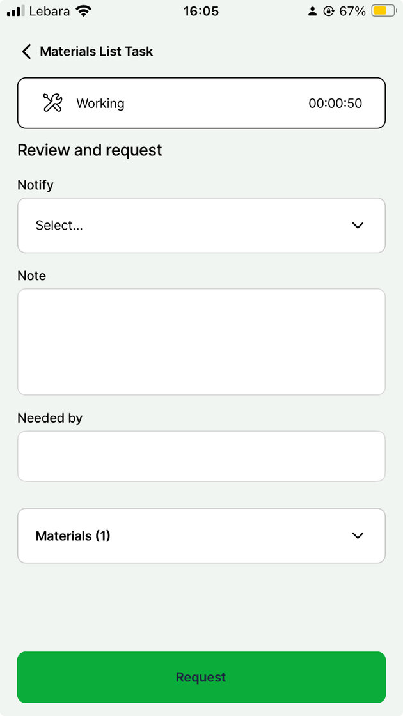Expand the Materials (1) chevron arrow
Image resolution: width=403 pixels, height=716 pixels.
[358, 536]
